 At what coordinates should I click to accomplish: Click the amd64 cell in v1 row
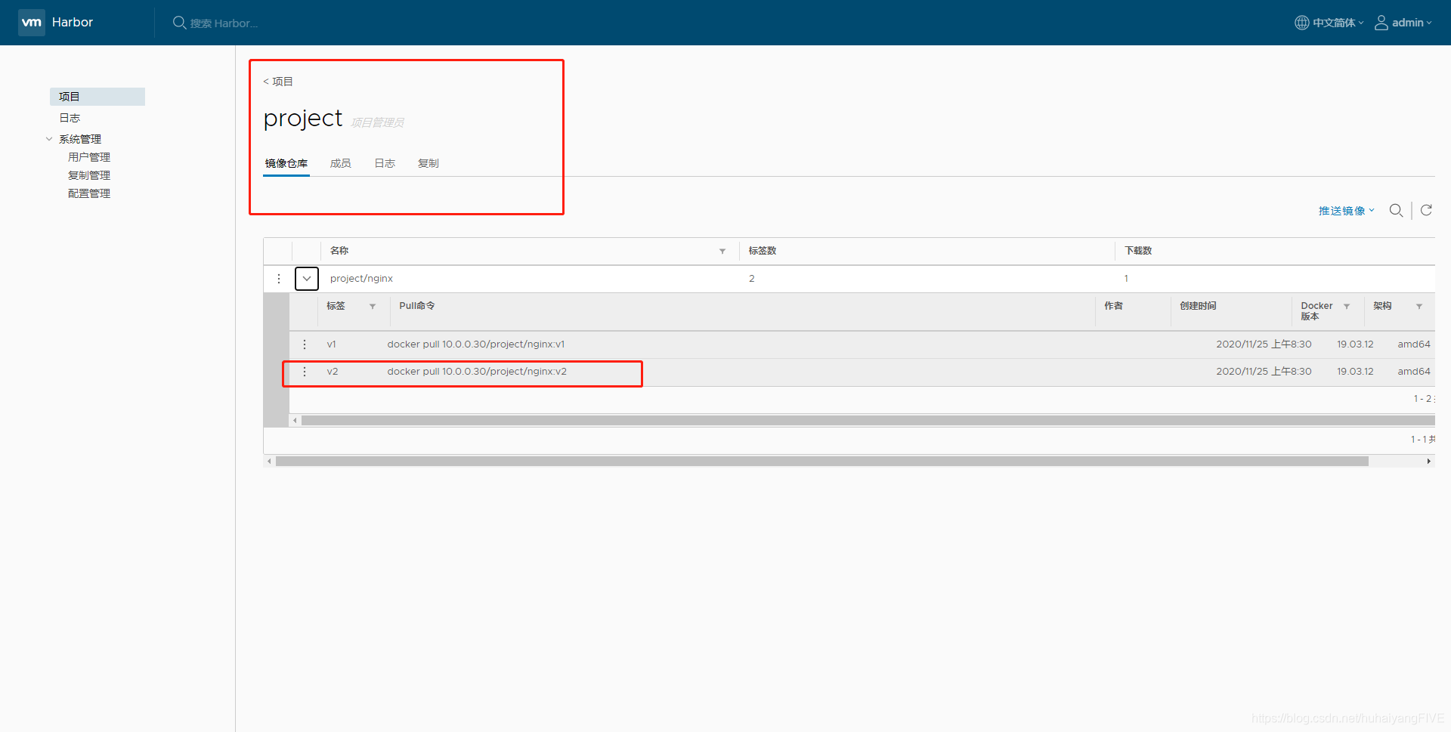pyautogui.click(x=1413, y=344)
